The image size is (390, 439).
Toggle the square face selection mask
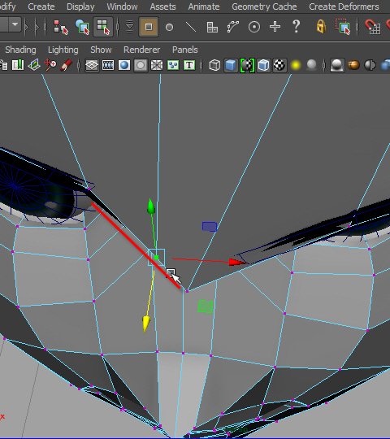(x=149, y=27)
